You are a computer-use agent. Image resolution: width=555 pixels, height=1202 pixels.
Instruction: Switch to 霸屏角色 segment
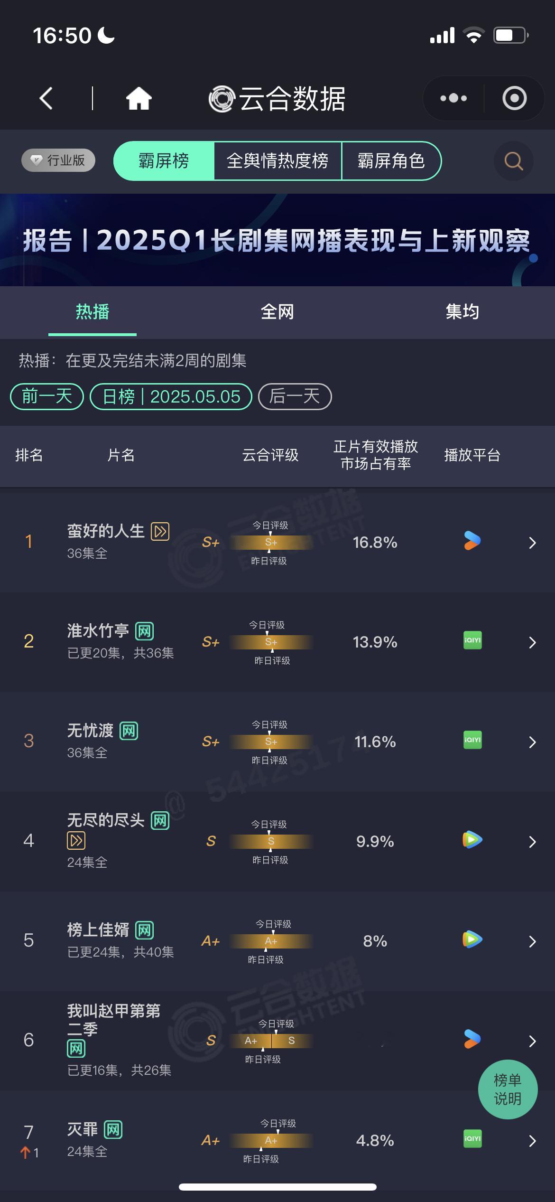[x=391, y=161]
